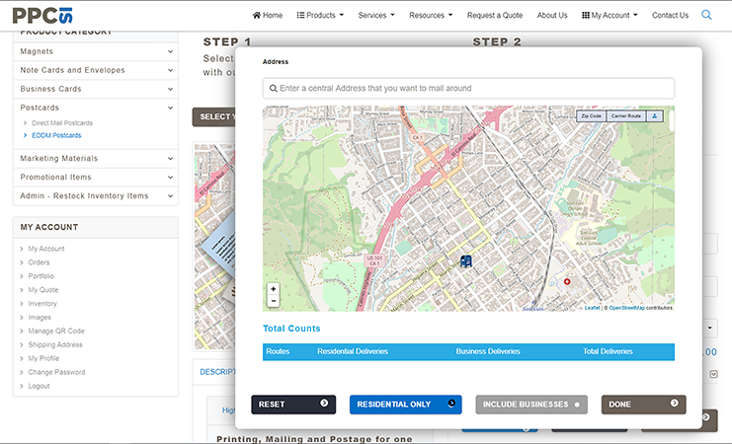This screenshot has width=732, height=444.
Task: Open Shipping Address in sidebar
Action: 55,344
